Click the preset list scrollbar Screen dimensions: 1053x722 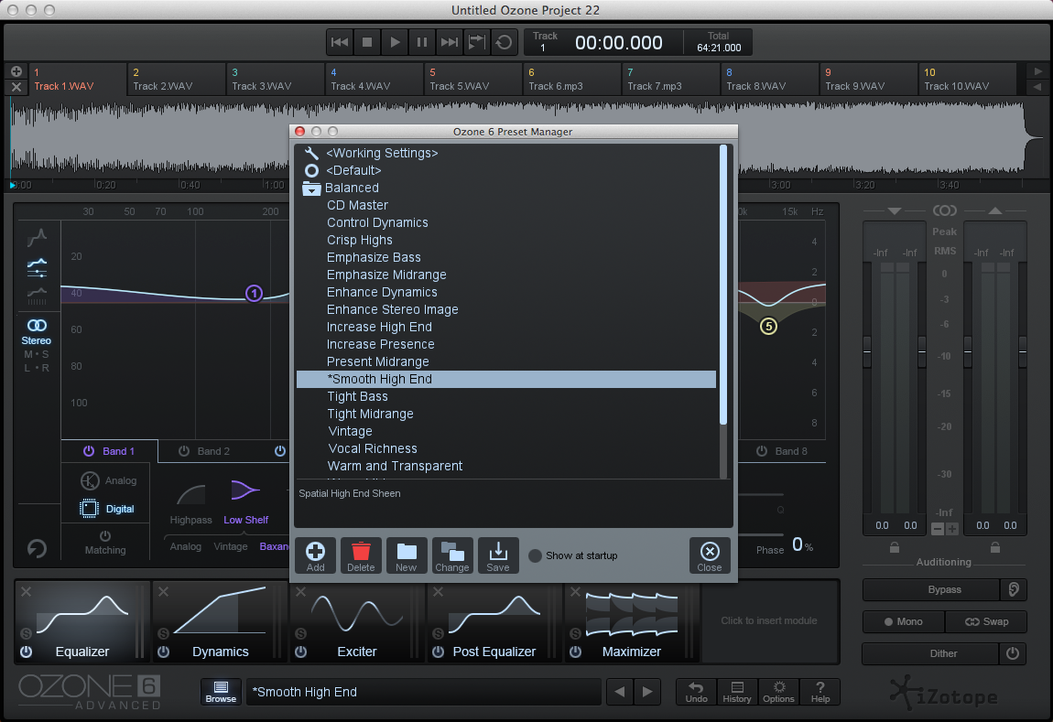click(723, 284)
